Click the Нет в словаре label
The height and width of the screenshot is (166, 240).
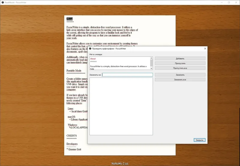96,54
